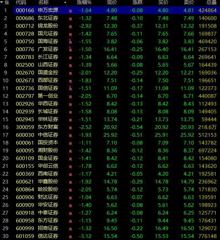The height and width of the screenshot is (240, 220).
Task: Click the R icon beside 第一创业
Action: [x=71, y=96]
